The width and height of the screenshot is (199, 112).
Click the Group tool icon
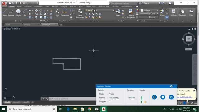(162, 12)
